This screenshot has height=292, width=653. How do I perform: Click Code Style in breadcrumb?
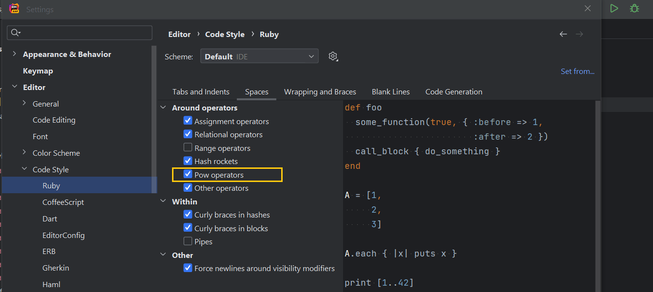pos(225,34)
